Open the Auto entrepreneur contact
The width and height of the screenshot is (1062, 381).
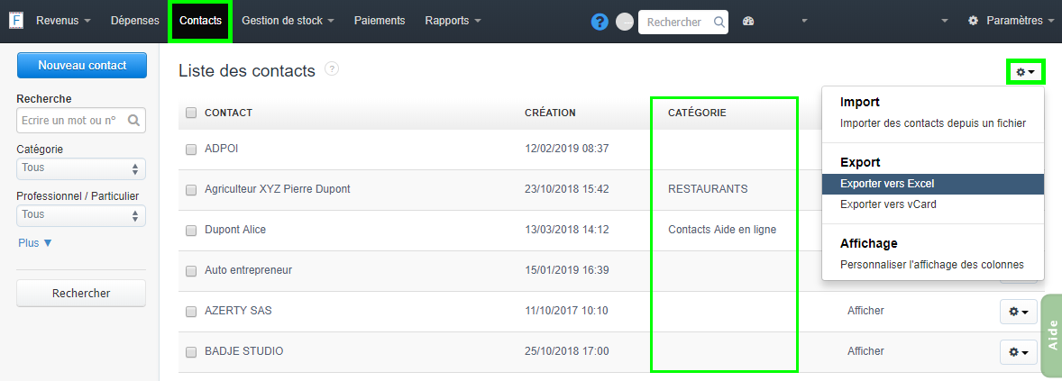[x=248, y=270]
